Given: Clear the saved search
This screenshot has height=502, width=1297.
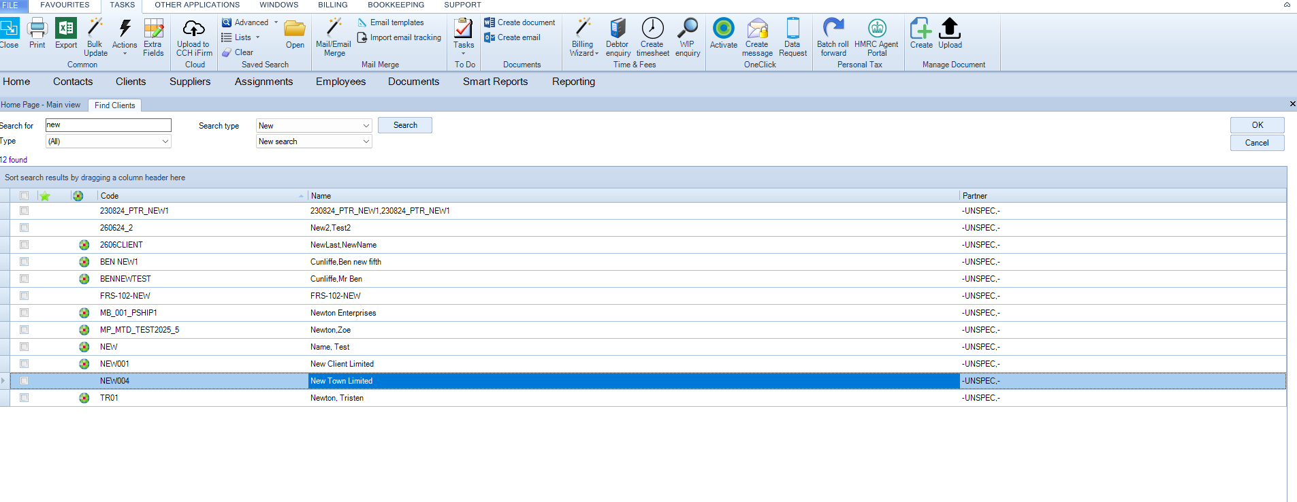Looking at the screenshot, I should 238,52.
